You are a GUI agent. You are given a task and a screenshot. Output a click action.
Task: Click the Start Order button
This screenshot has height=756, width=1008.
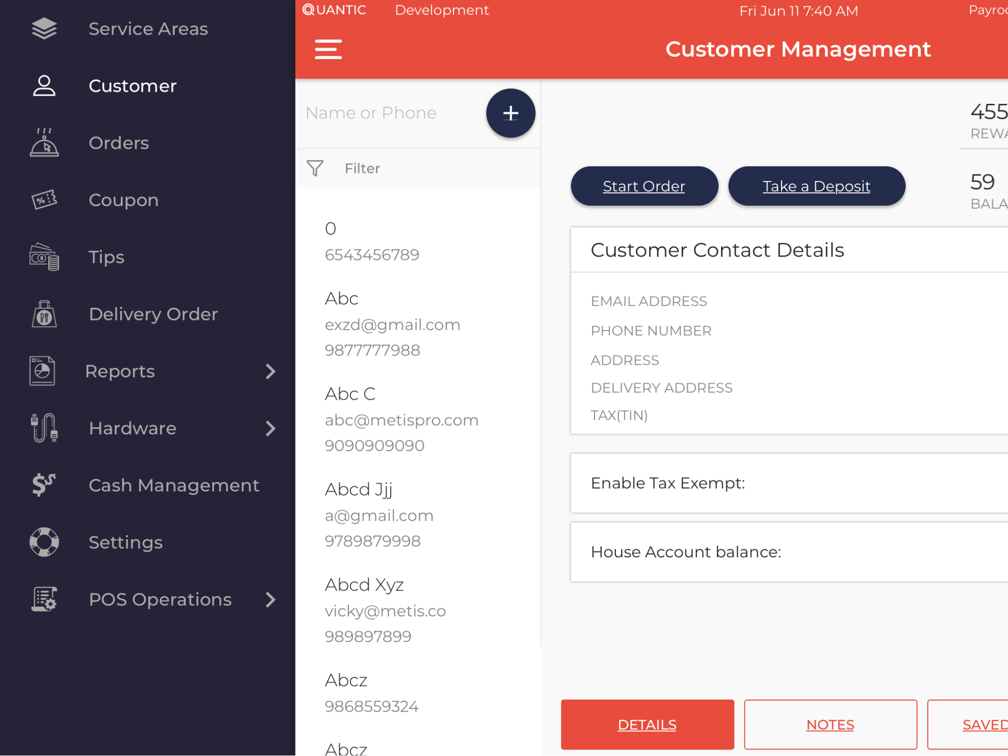(x=644, y=185)
